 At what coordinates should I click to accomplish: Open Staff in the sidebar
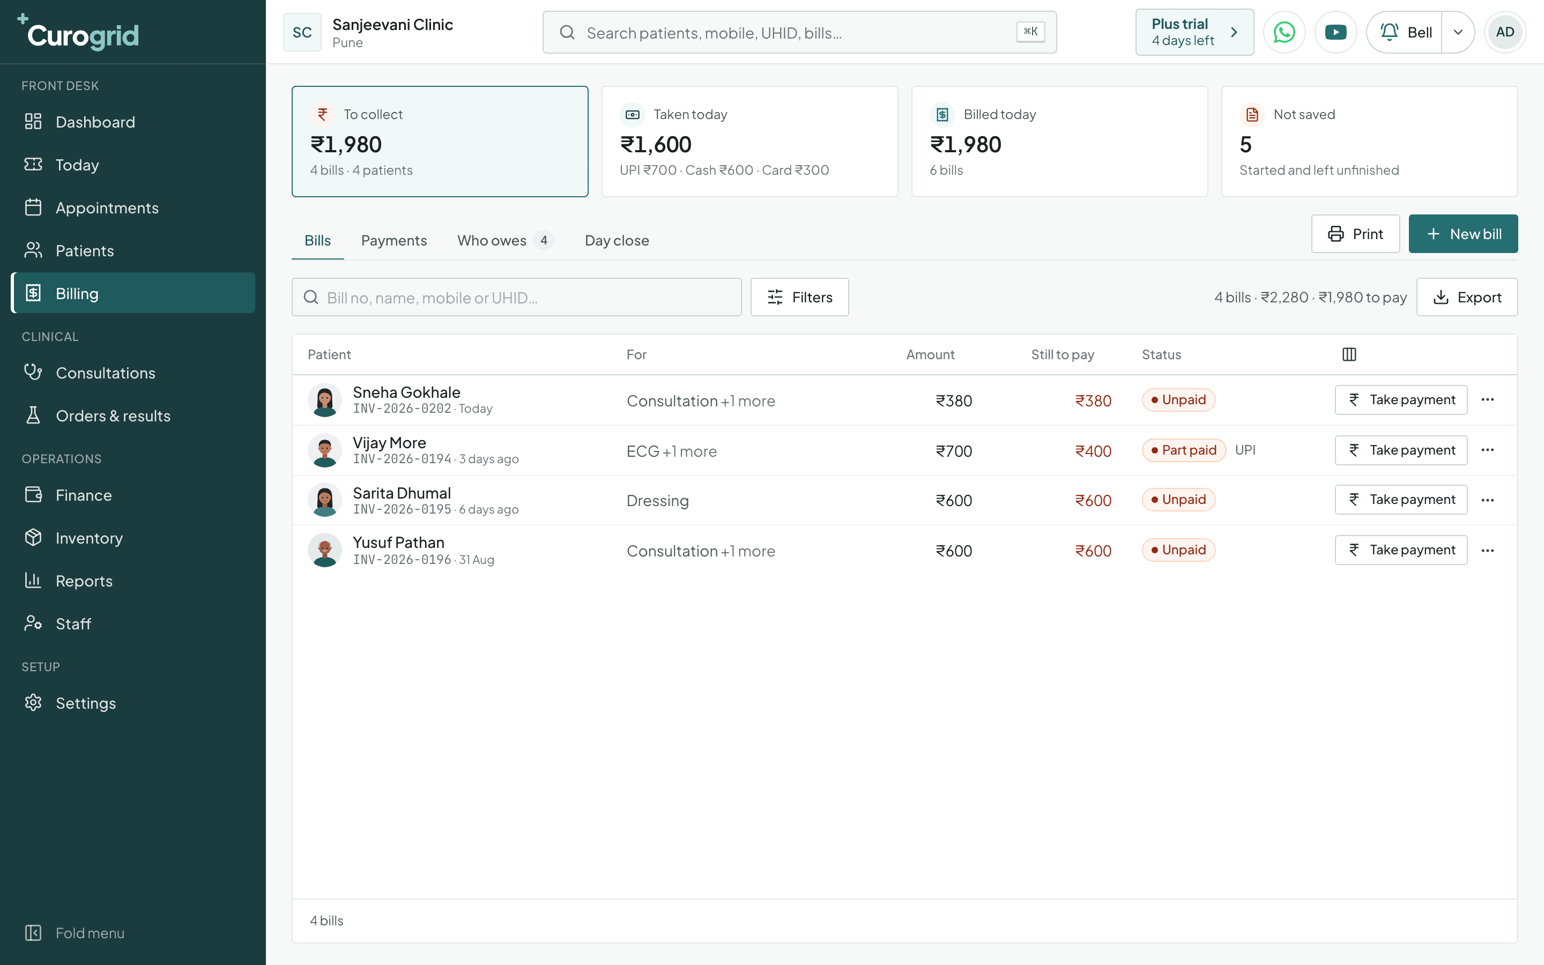point(133,623)
